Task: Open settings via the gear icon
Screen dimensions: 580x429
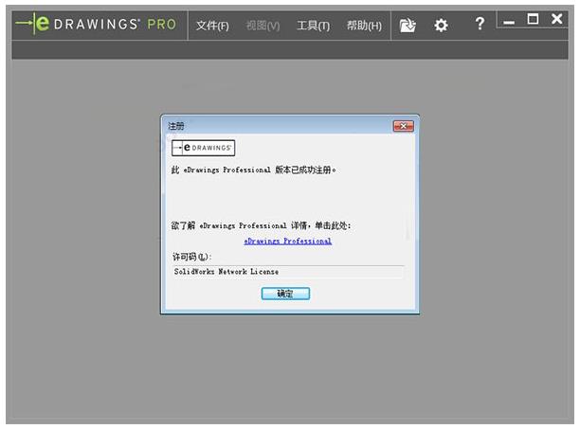Action: click(441, 26)
